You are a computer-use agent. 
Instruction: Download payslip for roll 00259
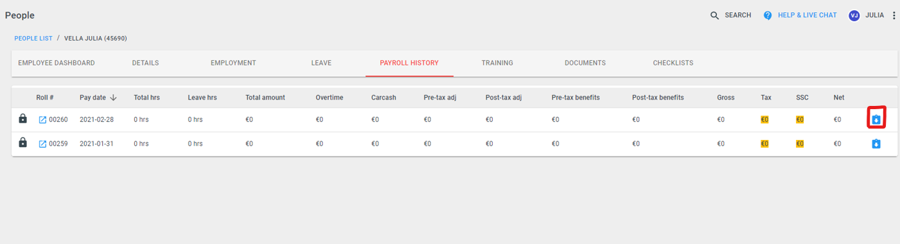(x=876, y=144)
